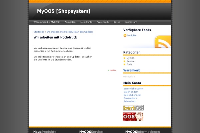Image resolution: width=200 pixels, height=133 pixels.
Task: Click the MyOOSInformationen footer heading
Action: point(142,132)
